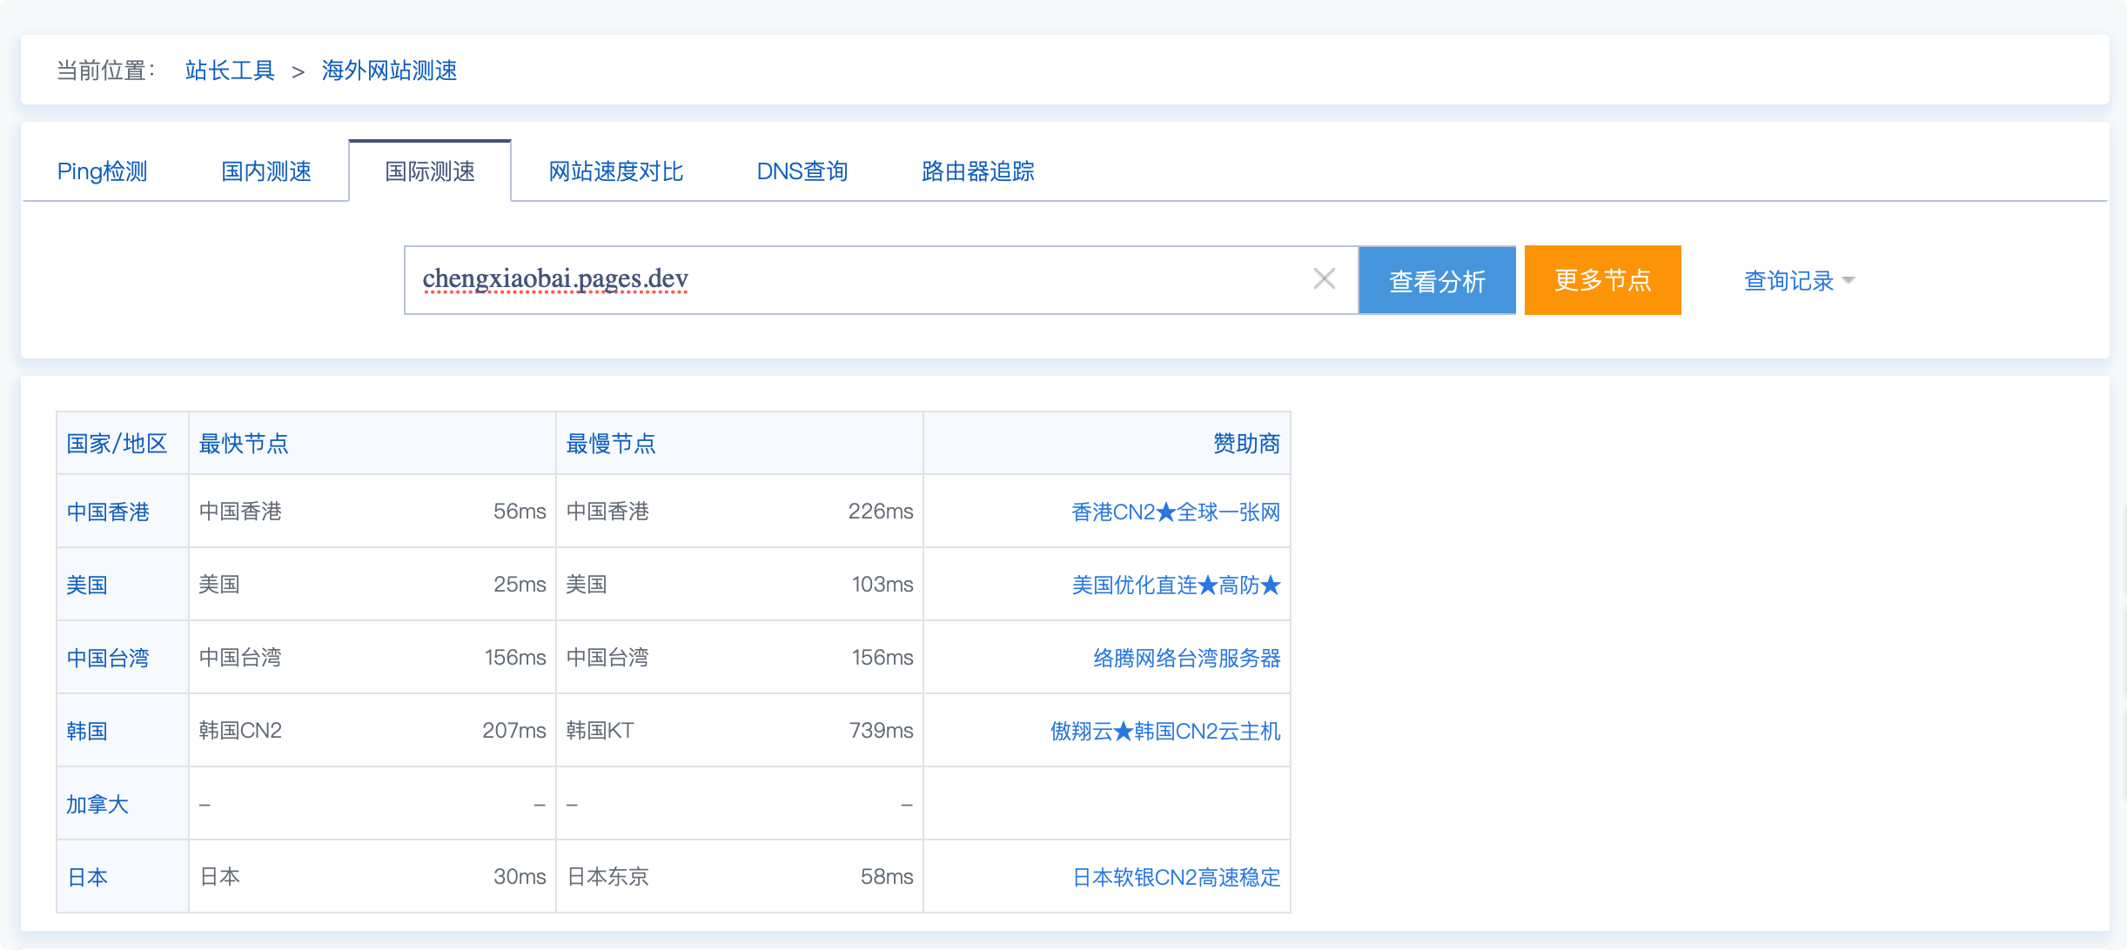Open sponsor link 香港CN2★全球一张网
This screenshot has height=950, width=2127.
coord(1176,512)
